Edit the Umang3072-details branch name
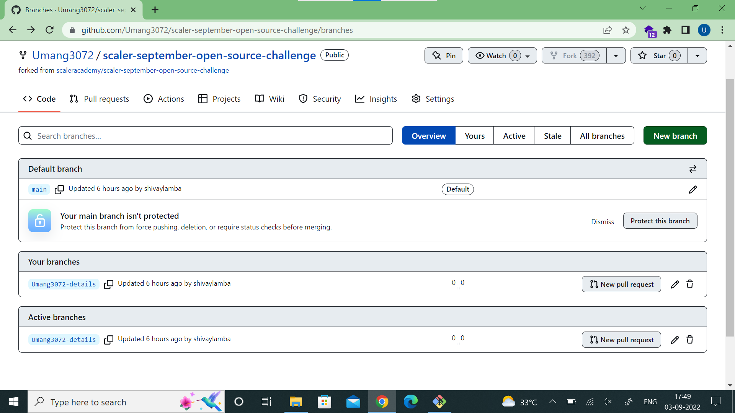The width and height of the screenshot is (735, 413). 675,284
